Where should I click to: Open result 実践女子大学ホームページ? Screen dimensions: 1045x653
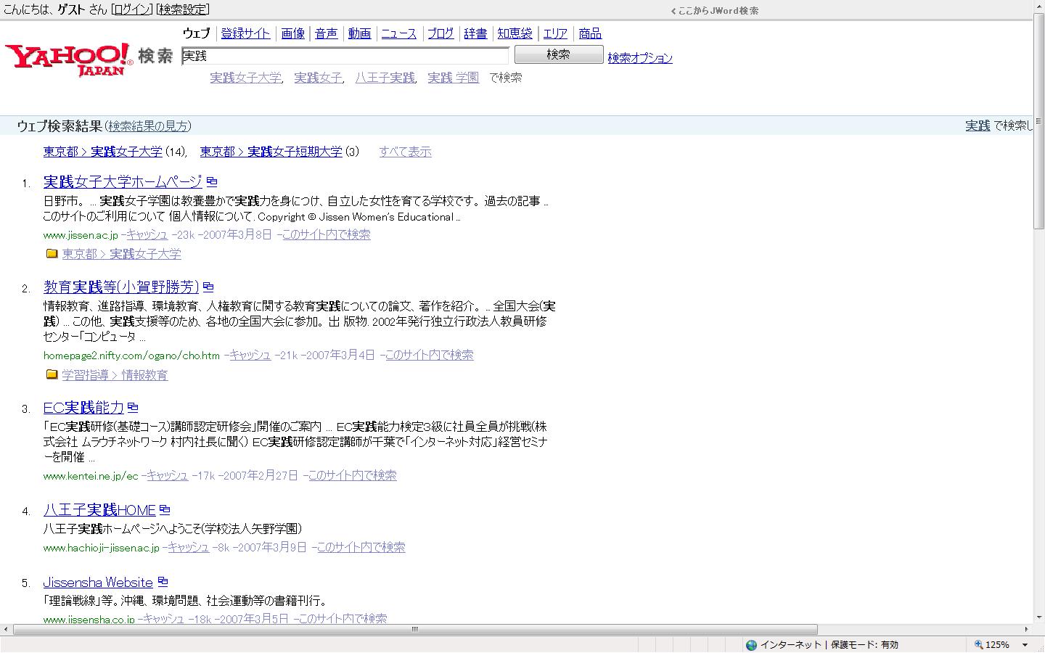click(x=123, y=181)
